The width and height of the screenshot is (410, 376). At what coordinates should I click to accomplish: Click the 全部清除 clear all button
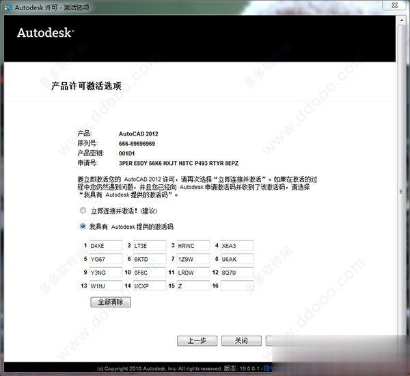pyautogui.click(x=111, y=302)
